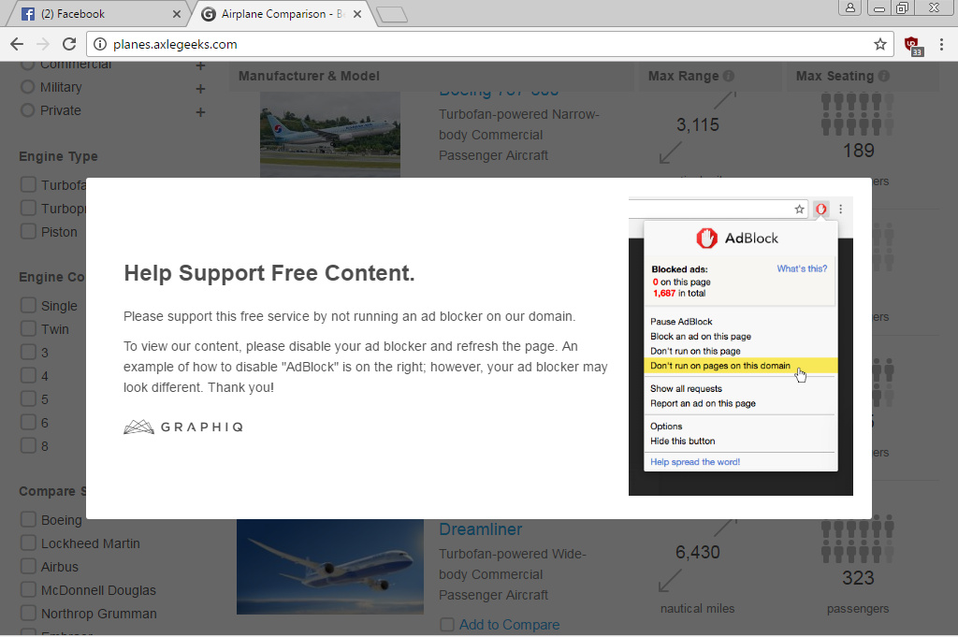The image size is (958, 637).
Task: Click the Help Support Free Content heading
Action: pos(269,273)
